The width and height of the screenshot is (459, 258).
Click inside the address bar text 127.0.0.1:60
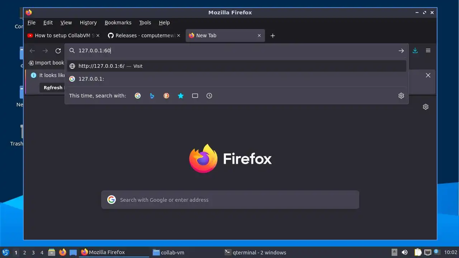[95, 51]
